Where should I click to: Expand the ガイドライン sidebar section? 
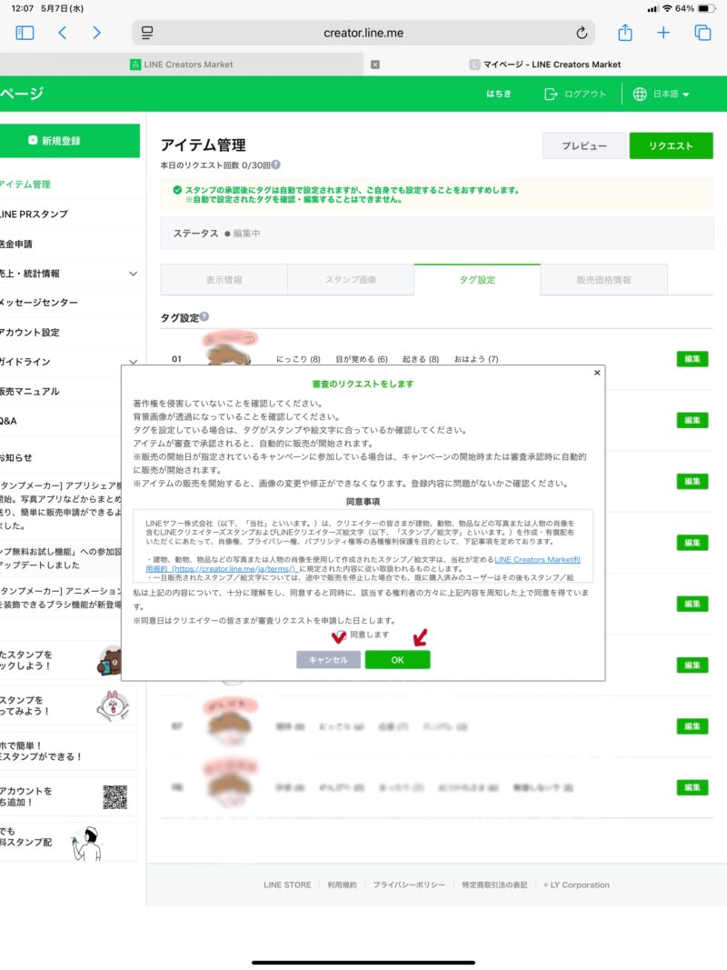pos(133,362)
